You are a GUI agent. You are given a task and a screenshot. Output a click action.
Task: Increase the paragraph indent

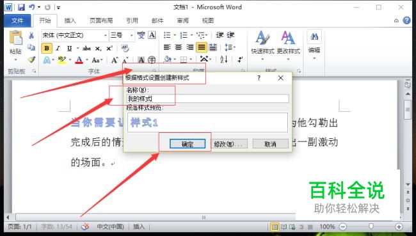pos(230,35)
